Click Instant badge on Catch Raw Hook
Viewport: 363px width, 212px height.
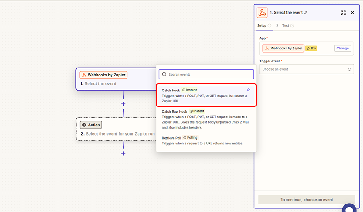pos(197,111)
